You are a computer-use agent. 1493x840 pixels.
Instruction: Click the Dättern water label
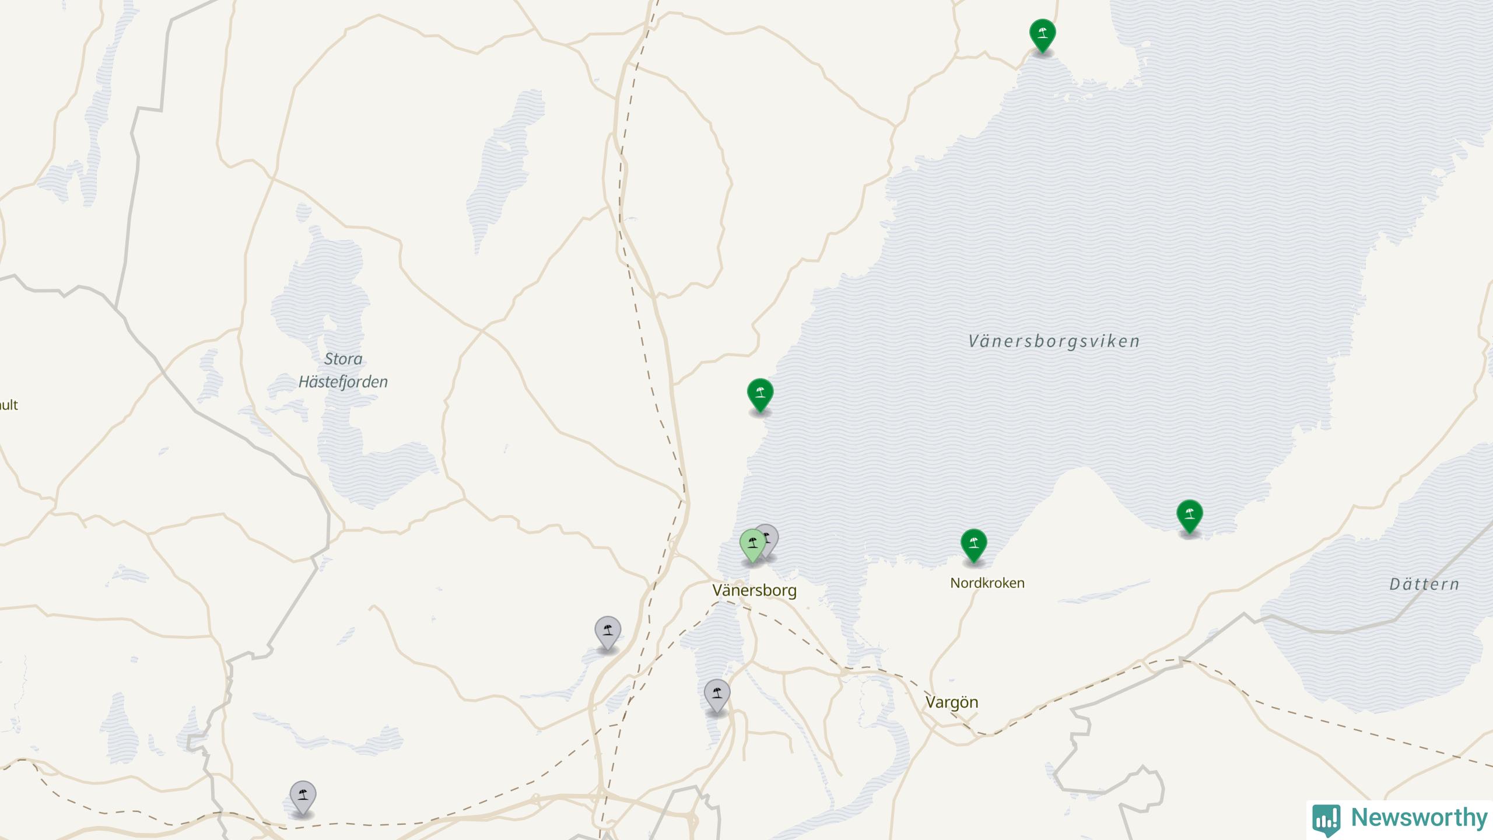(x=1424, y=584)
